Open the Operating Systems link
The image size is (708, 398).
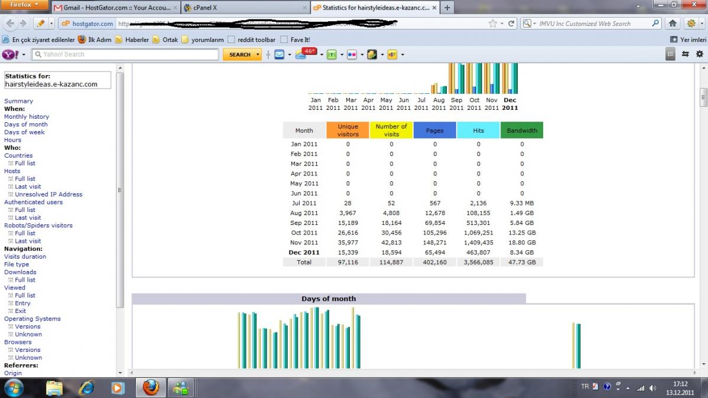coord(32,319)
